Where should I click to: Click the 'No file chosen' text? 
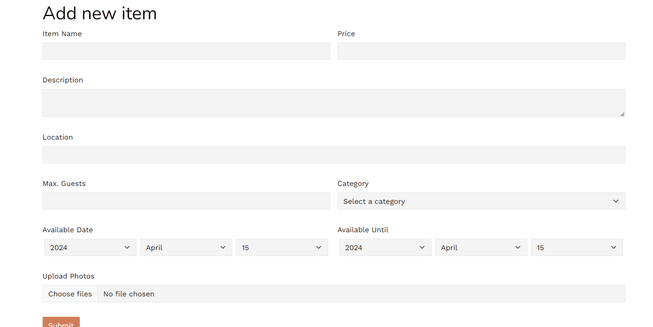point(129,294)
